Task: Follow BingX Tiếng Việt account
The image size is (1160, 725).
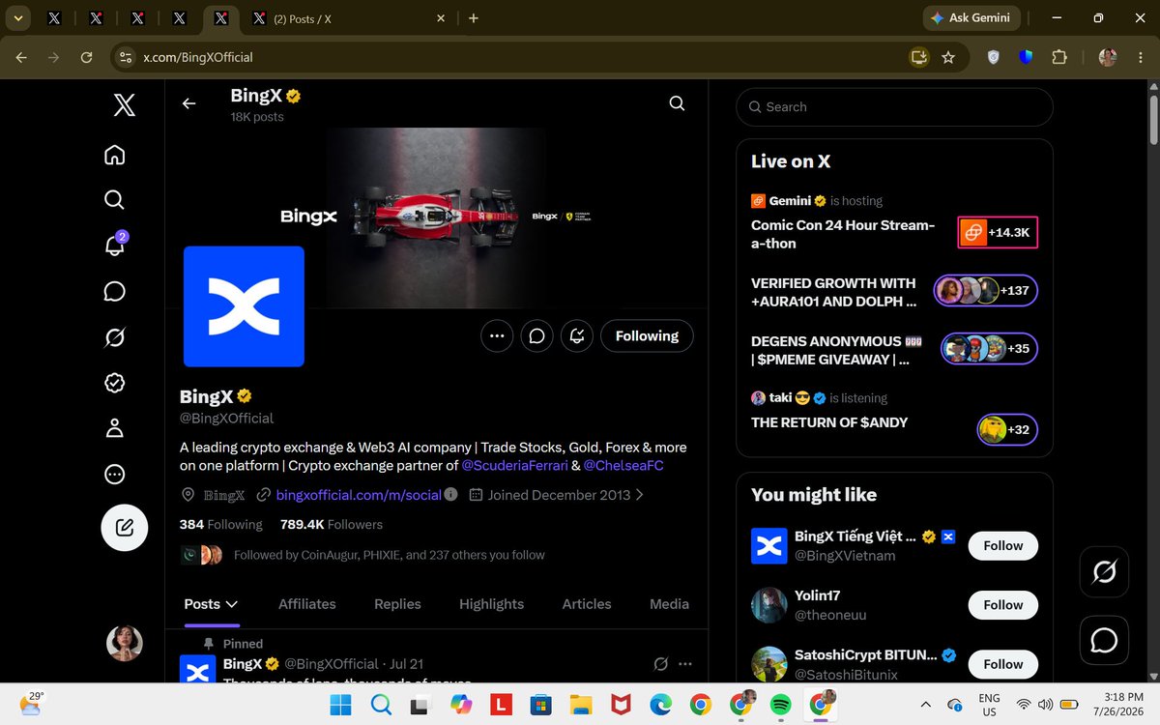Action: [1002, 546]
